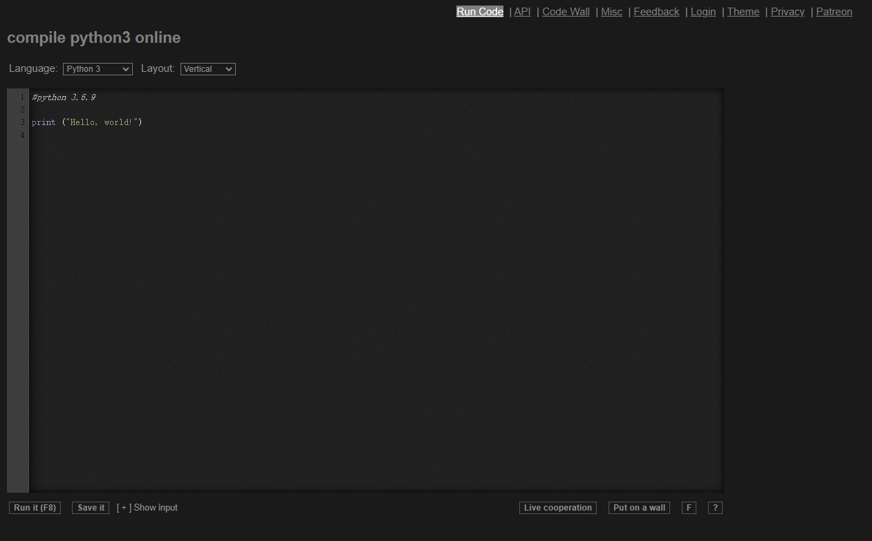Open the Privacy page
Viewport: 872px width, 541px height.
click(x=788, y=12)
